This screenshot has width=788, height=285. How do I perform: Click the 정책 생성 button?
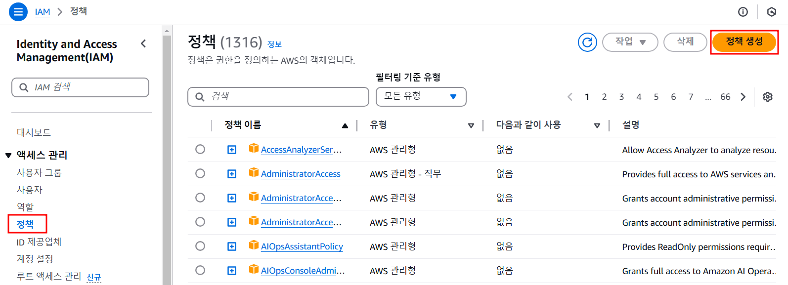[x=744, y=42]
